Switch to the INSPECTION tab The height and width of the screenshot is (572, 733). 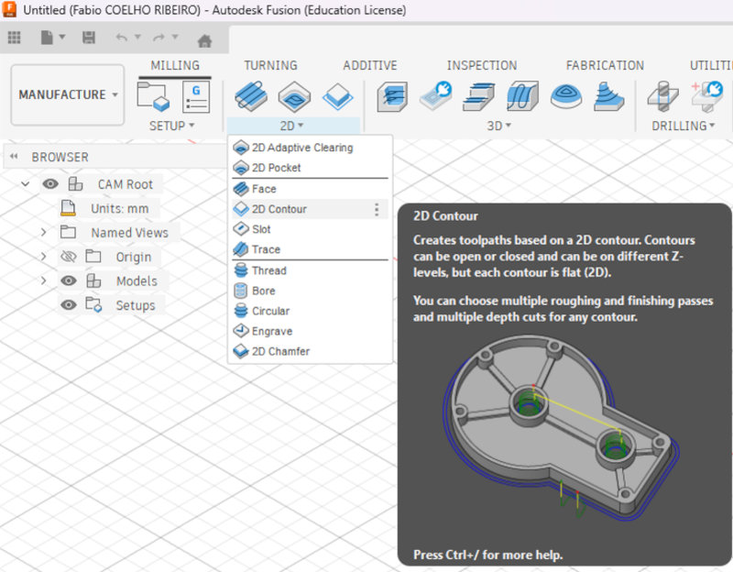[x=482, y=65]
